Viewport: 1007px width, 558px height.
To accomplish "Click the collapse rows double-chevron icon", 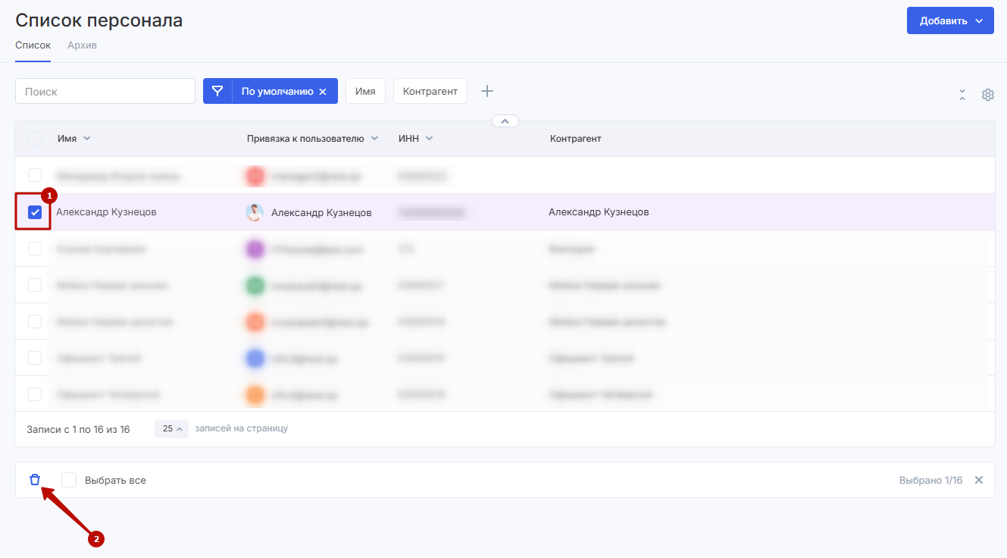I will tap(962, 95).
